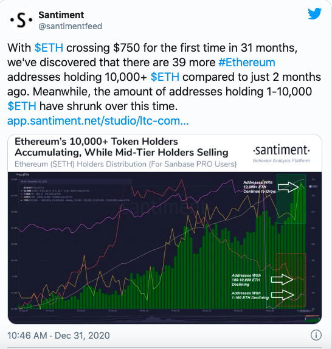This screenshot has width=332, height=349.
Task: Click the tweet info circle icon
Action: coord(316,335)
